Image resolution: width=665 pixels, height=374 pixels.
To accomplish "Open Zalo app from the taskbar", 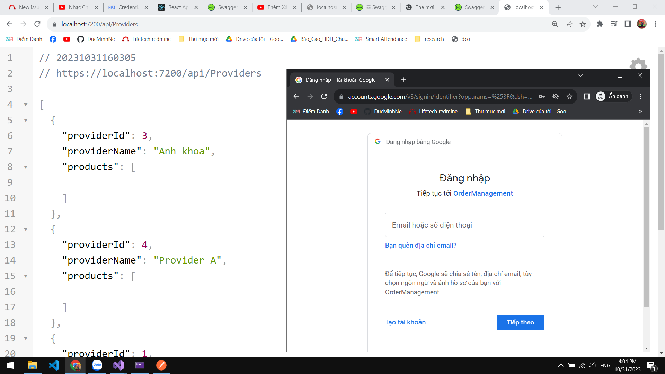I will [97, 365].
